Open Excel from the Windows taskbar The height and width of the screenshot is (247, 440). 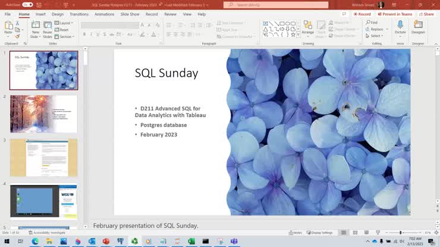(x=191, y=241)
